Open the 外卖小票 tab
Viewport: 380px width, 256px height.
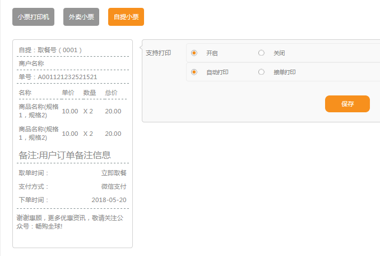[x=81, y=17]
